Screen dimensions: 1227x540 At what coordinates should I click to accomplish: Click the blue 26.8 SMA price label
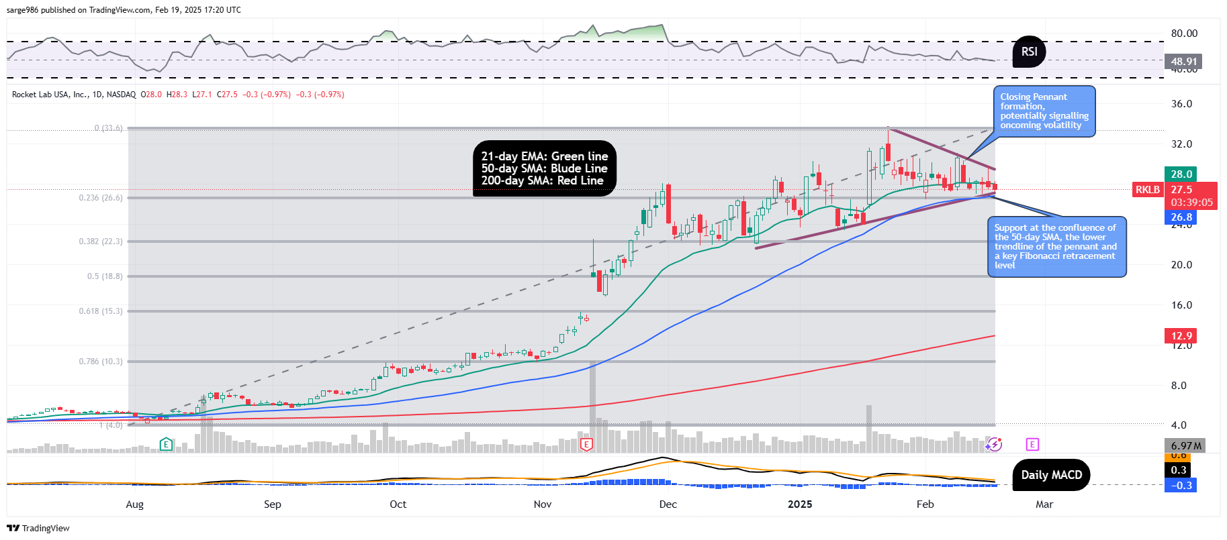click(x=1181, y=217)
